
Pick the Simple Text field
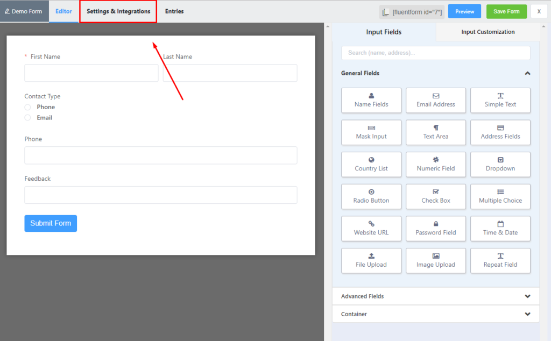pyautogui.click(x=500, y=100)
